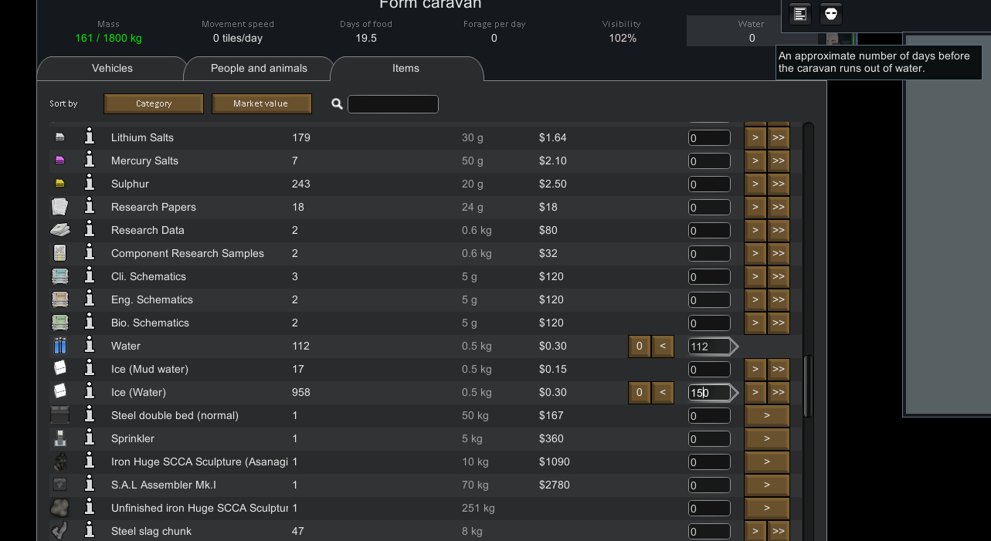Click the white face mask icon
Viewport: 991px width, 541px height.
click(831, 14)
